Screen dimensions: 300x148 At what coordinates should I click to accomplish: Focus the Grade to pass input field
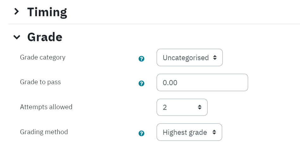(202, 83)
